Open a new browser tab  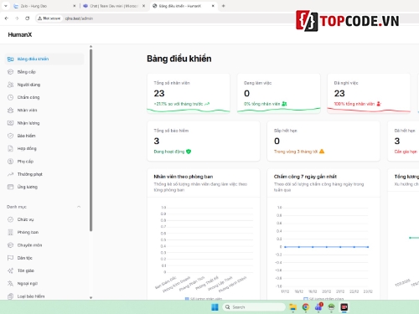tap(223, 6)
